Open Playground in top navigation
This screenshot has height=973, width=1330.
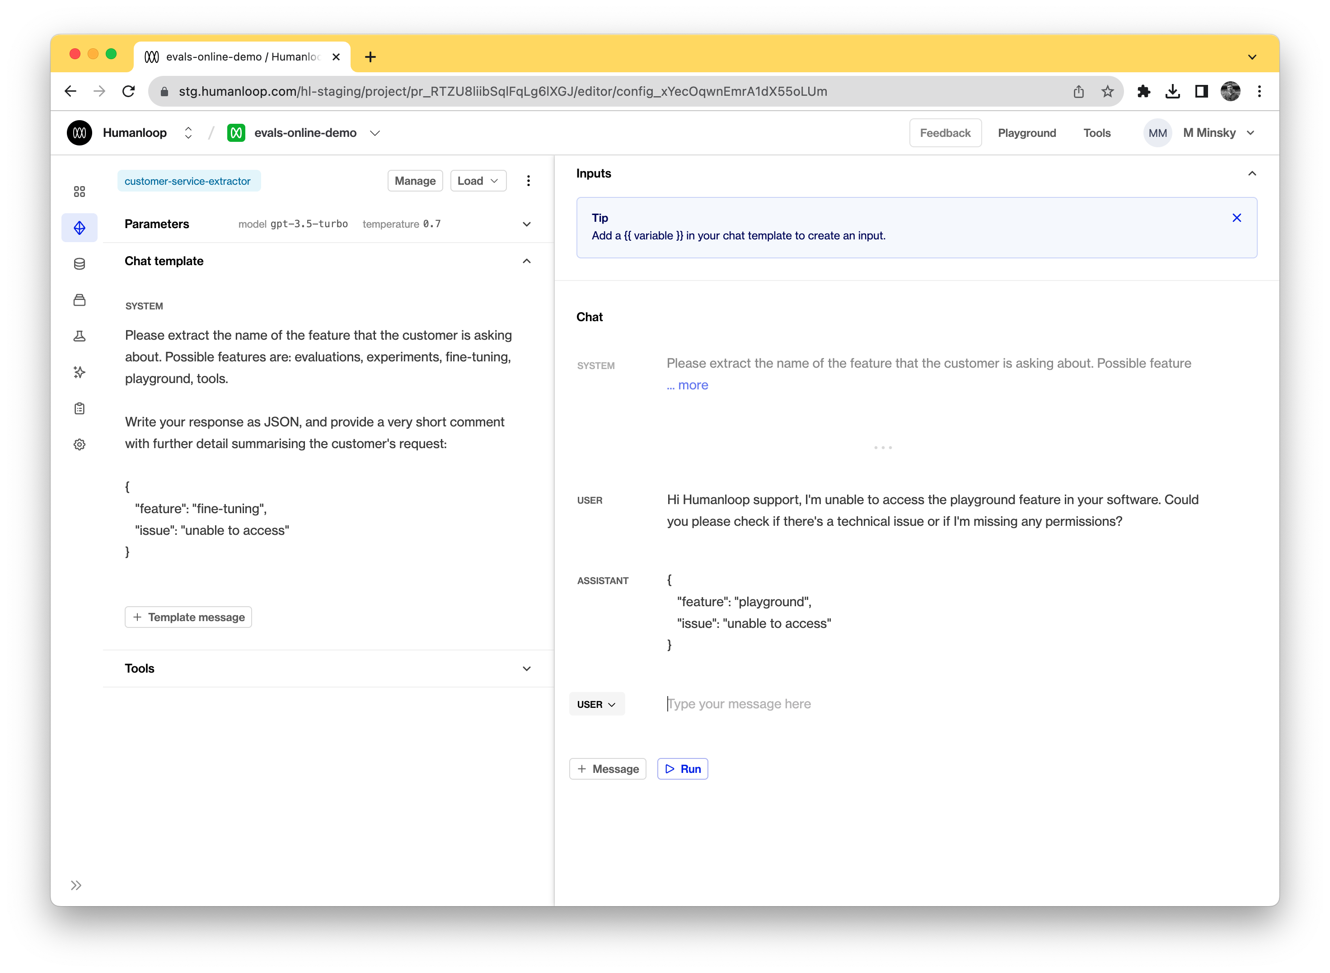1027,132
